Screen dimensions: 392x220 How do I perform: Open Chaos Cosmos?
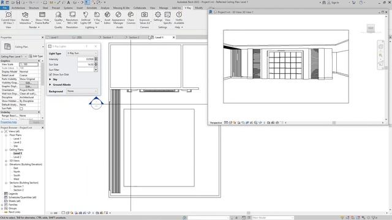tap(130, 18)
